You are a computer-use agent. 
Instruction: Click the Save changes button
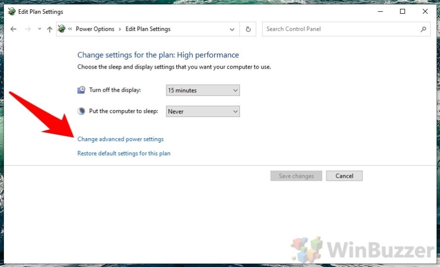click(296, 176)
